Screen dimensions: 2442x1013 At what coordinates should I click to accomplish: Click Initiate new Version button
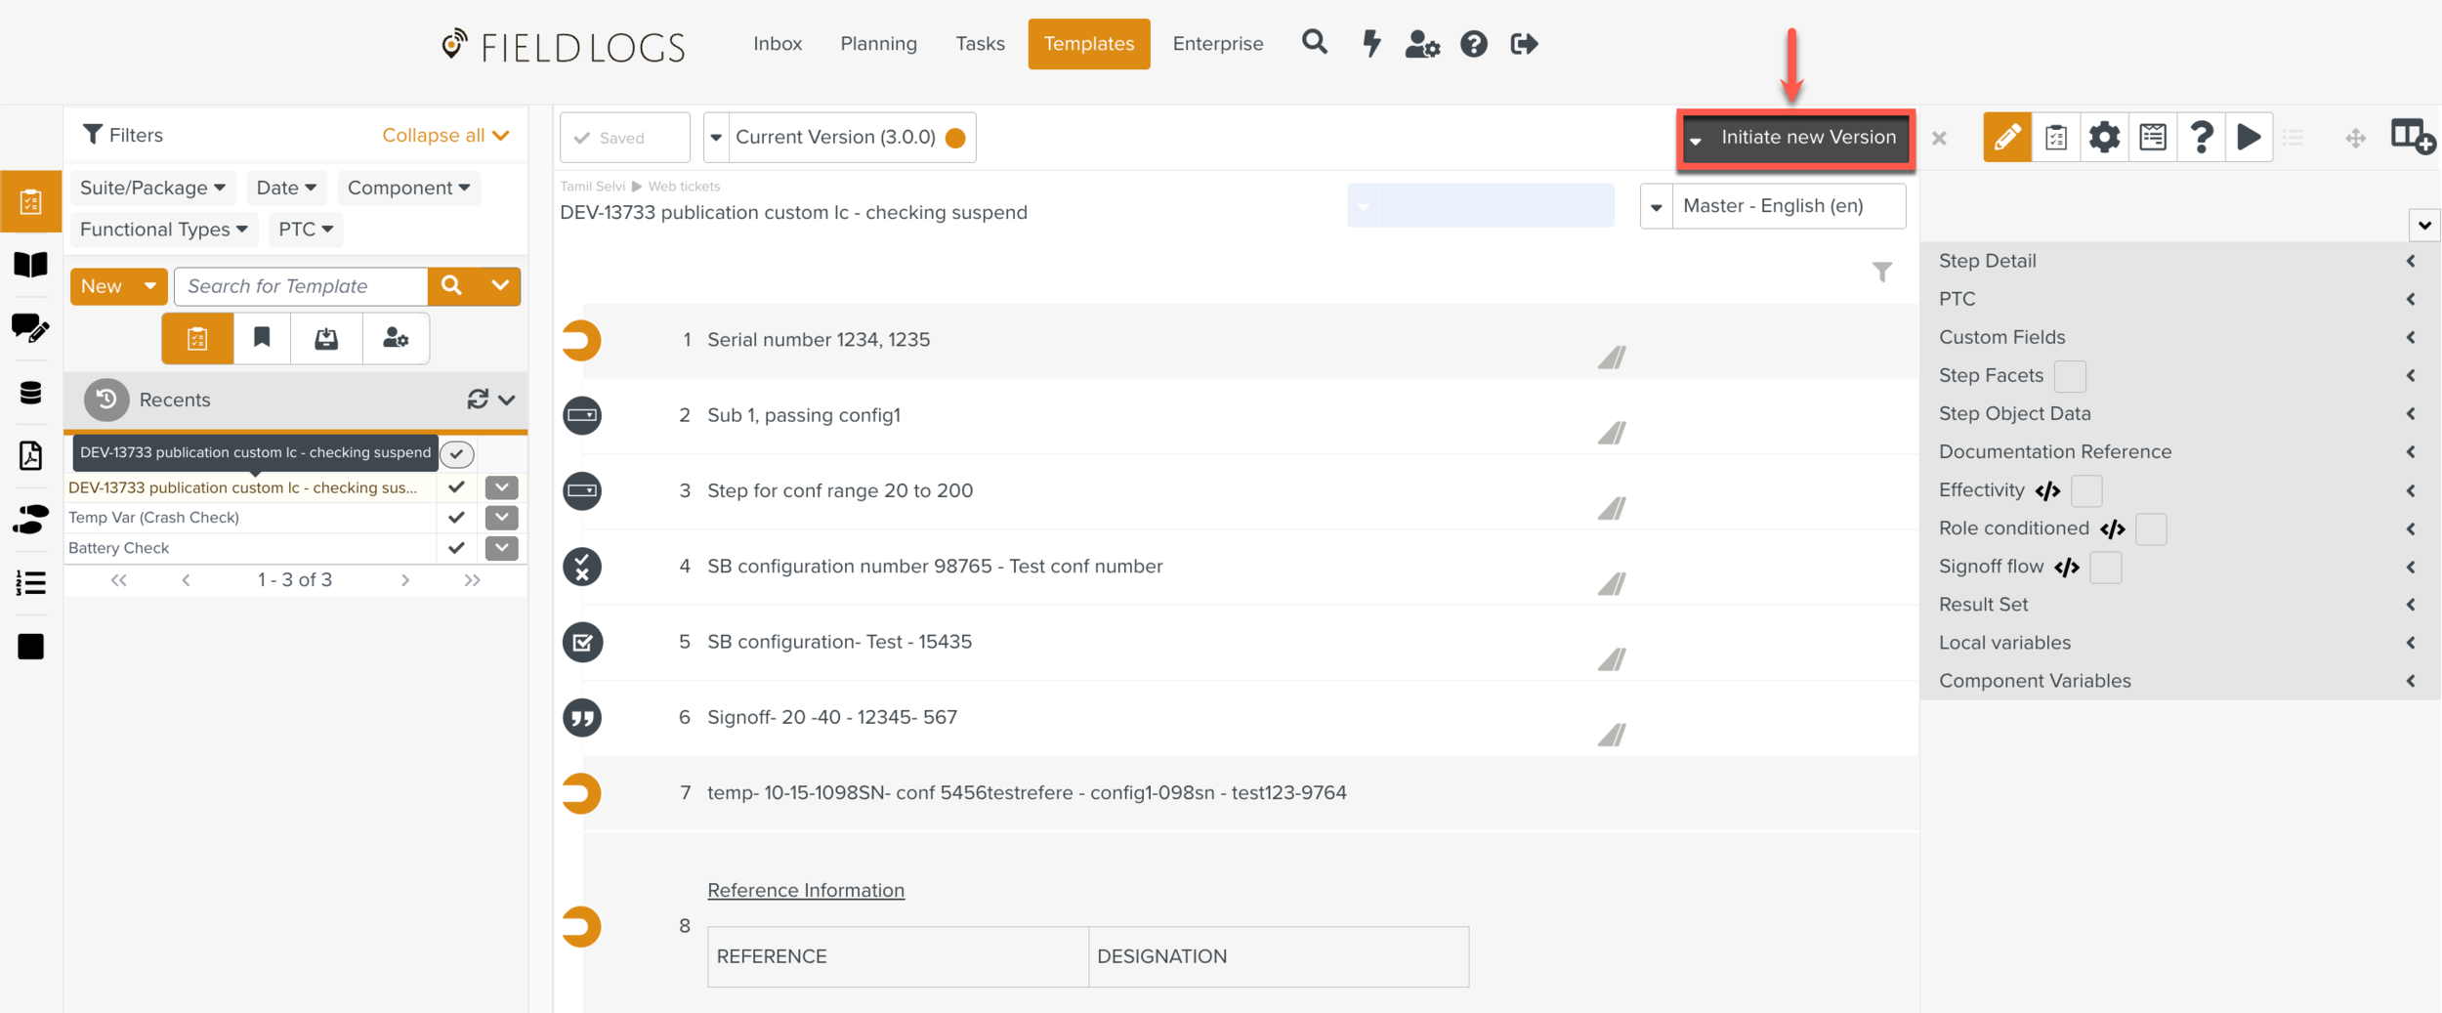(x=1806, y=138)
